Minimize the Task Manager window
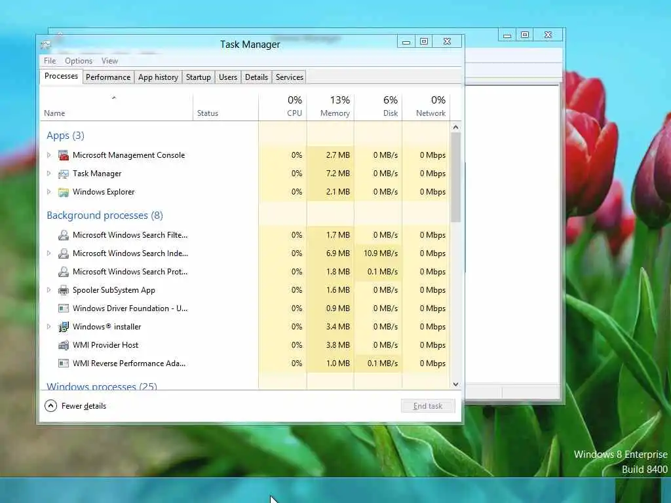The image size is (671, 503). (406, 41)
